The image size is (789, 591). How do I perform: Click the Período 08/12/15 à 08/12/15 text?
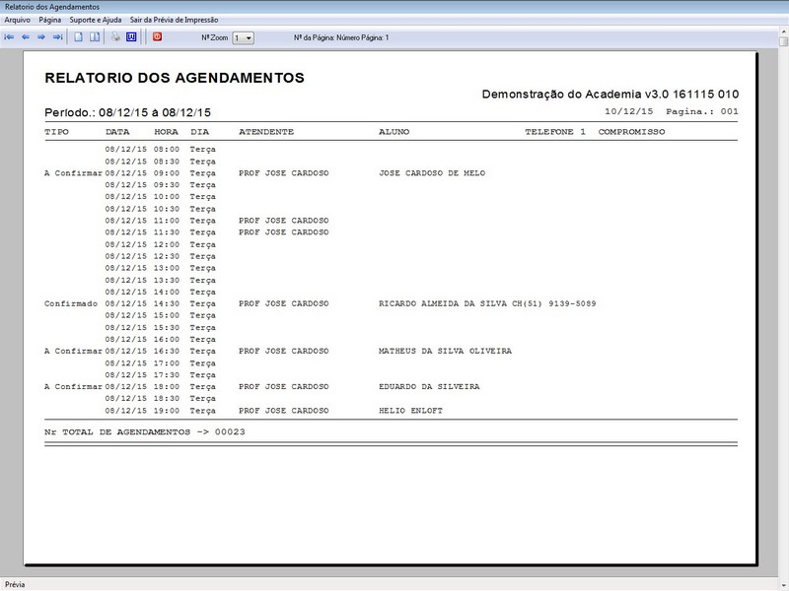pos(128,112)
